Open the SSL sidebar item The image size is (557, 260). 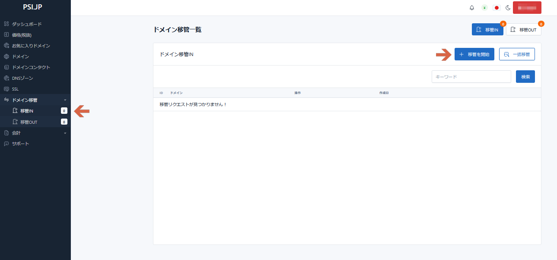click(15, 89)
